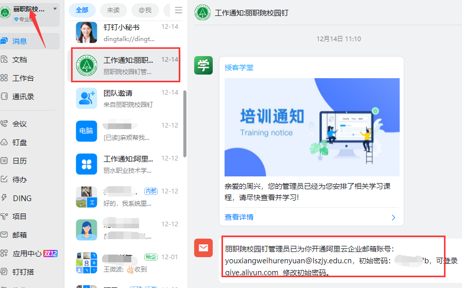Click the green 学 授客学堂 sender icon
The image size is (462, 288).
(203, 65)
